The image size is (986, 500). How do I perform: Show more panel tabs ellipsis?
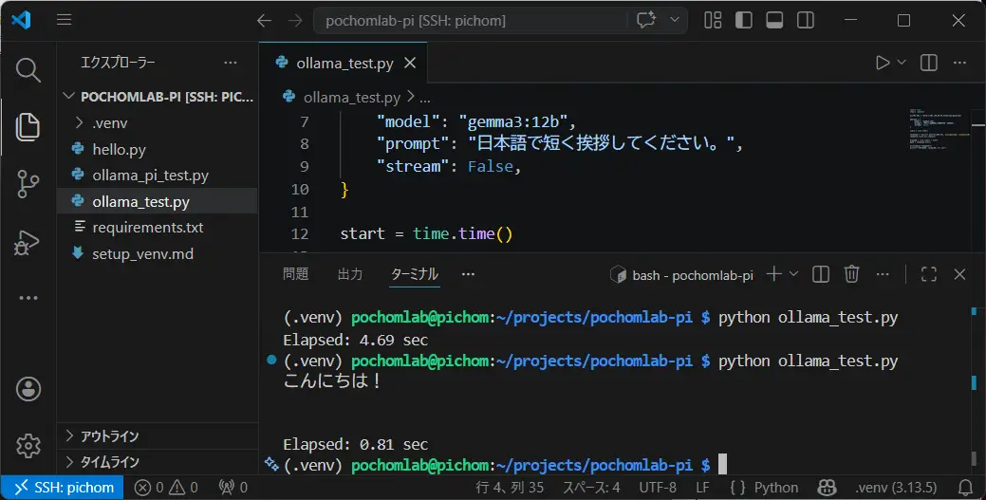(469, 273)
